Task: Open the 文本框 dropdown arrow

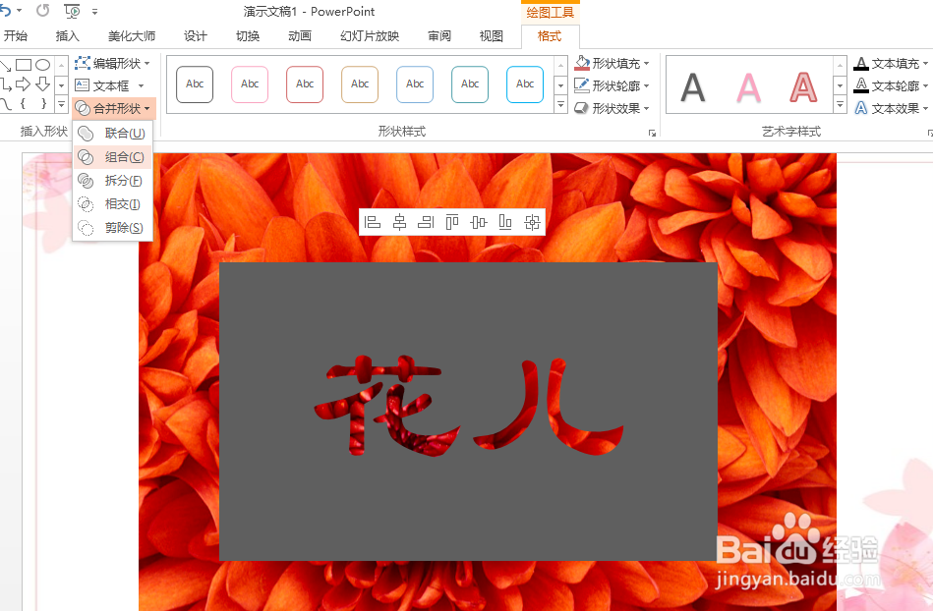Action: pos(141,85)
